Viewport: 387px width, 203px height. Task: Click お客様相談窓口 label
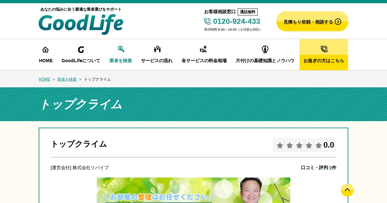(220, 12)
